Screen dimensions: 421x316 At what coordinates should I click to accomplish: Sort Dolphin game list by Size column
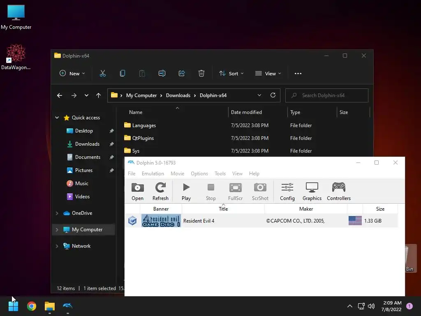click(x=380, y=209)
